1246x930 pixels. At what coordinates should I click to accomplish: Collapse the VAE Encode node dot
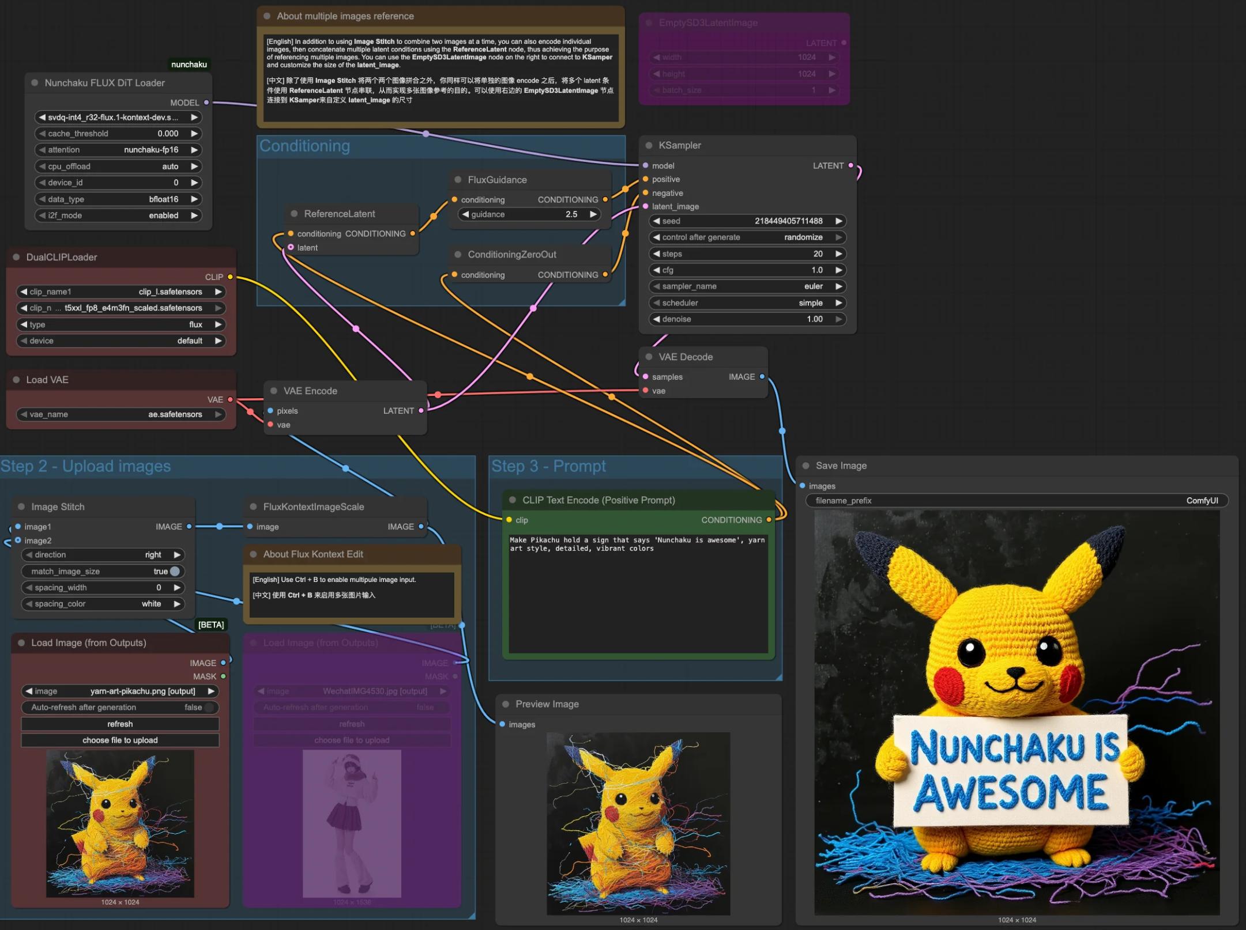point(274,391)
